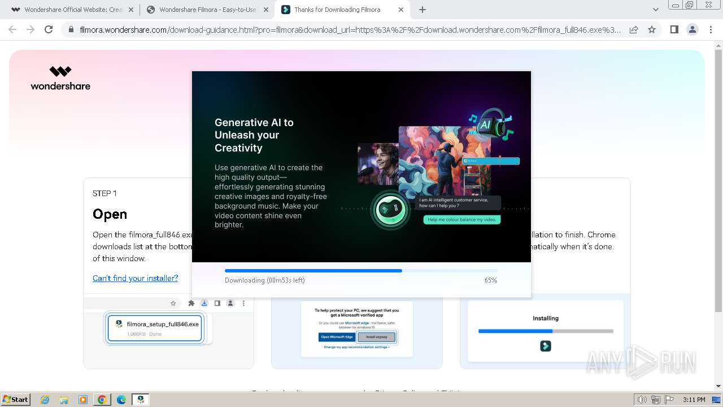The image size is (723, 407).
Task: Click the extensions puzzle icon in illustration
Action: click(x=191, y=304)
